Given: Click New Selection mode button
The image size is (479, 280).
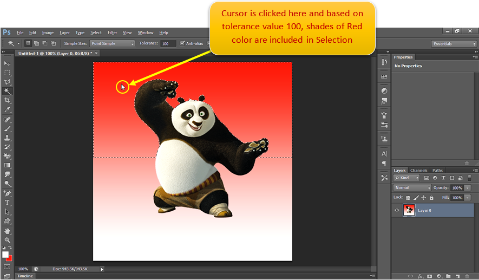Looking at the screenshot, I should click(x=28, y=43).
